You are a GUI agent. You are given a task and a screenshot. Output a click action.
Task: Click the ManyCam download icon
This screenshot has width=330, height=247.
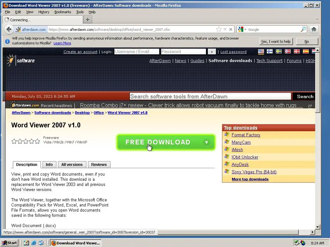click(227, 142)
